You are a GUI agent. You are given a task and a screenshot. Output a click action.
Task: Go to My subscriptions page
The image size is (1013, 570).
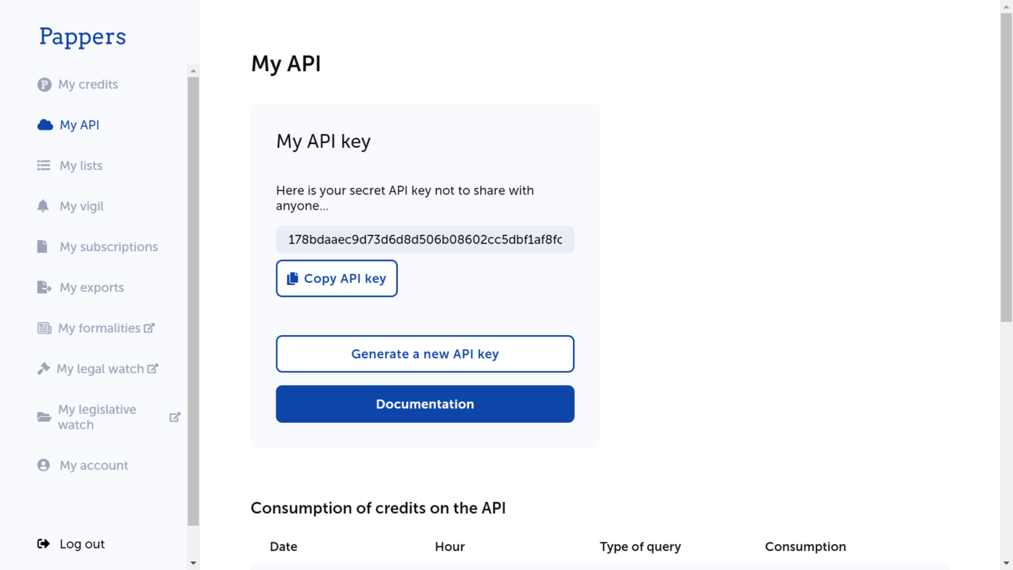coord(109,247)
